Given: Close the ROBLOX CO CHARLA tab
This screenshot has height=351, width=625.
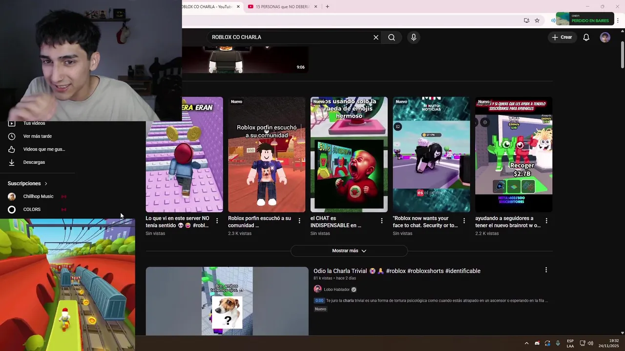Looking at the screenshot, I should click(x=238, y=6).
